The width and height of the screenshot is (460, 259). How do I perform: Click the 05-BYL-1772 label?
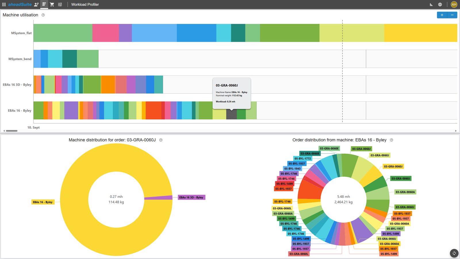point(303,159)
